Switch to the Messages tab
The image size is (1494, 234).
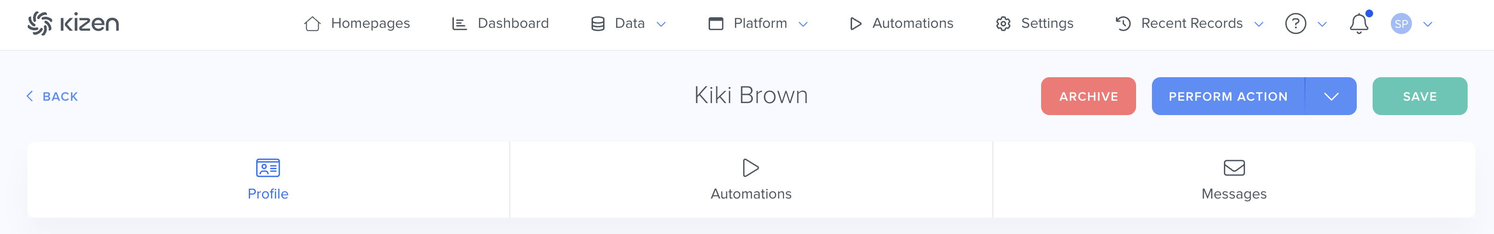click(1234, 179)
